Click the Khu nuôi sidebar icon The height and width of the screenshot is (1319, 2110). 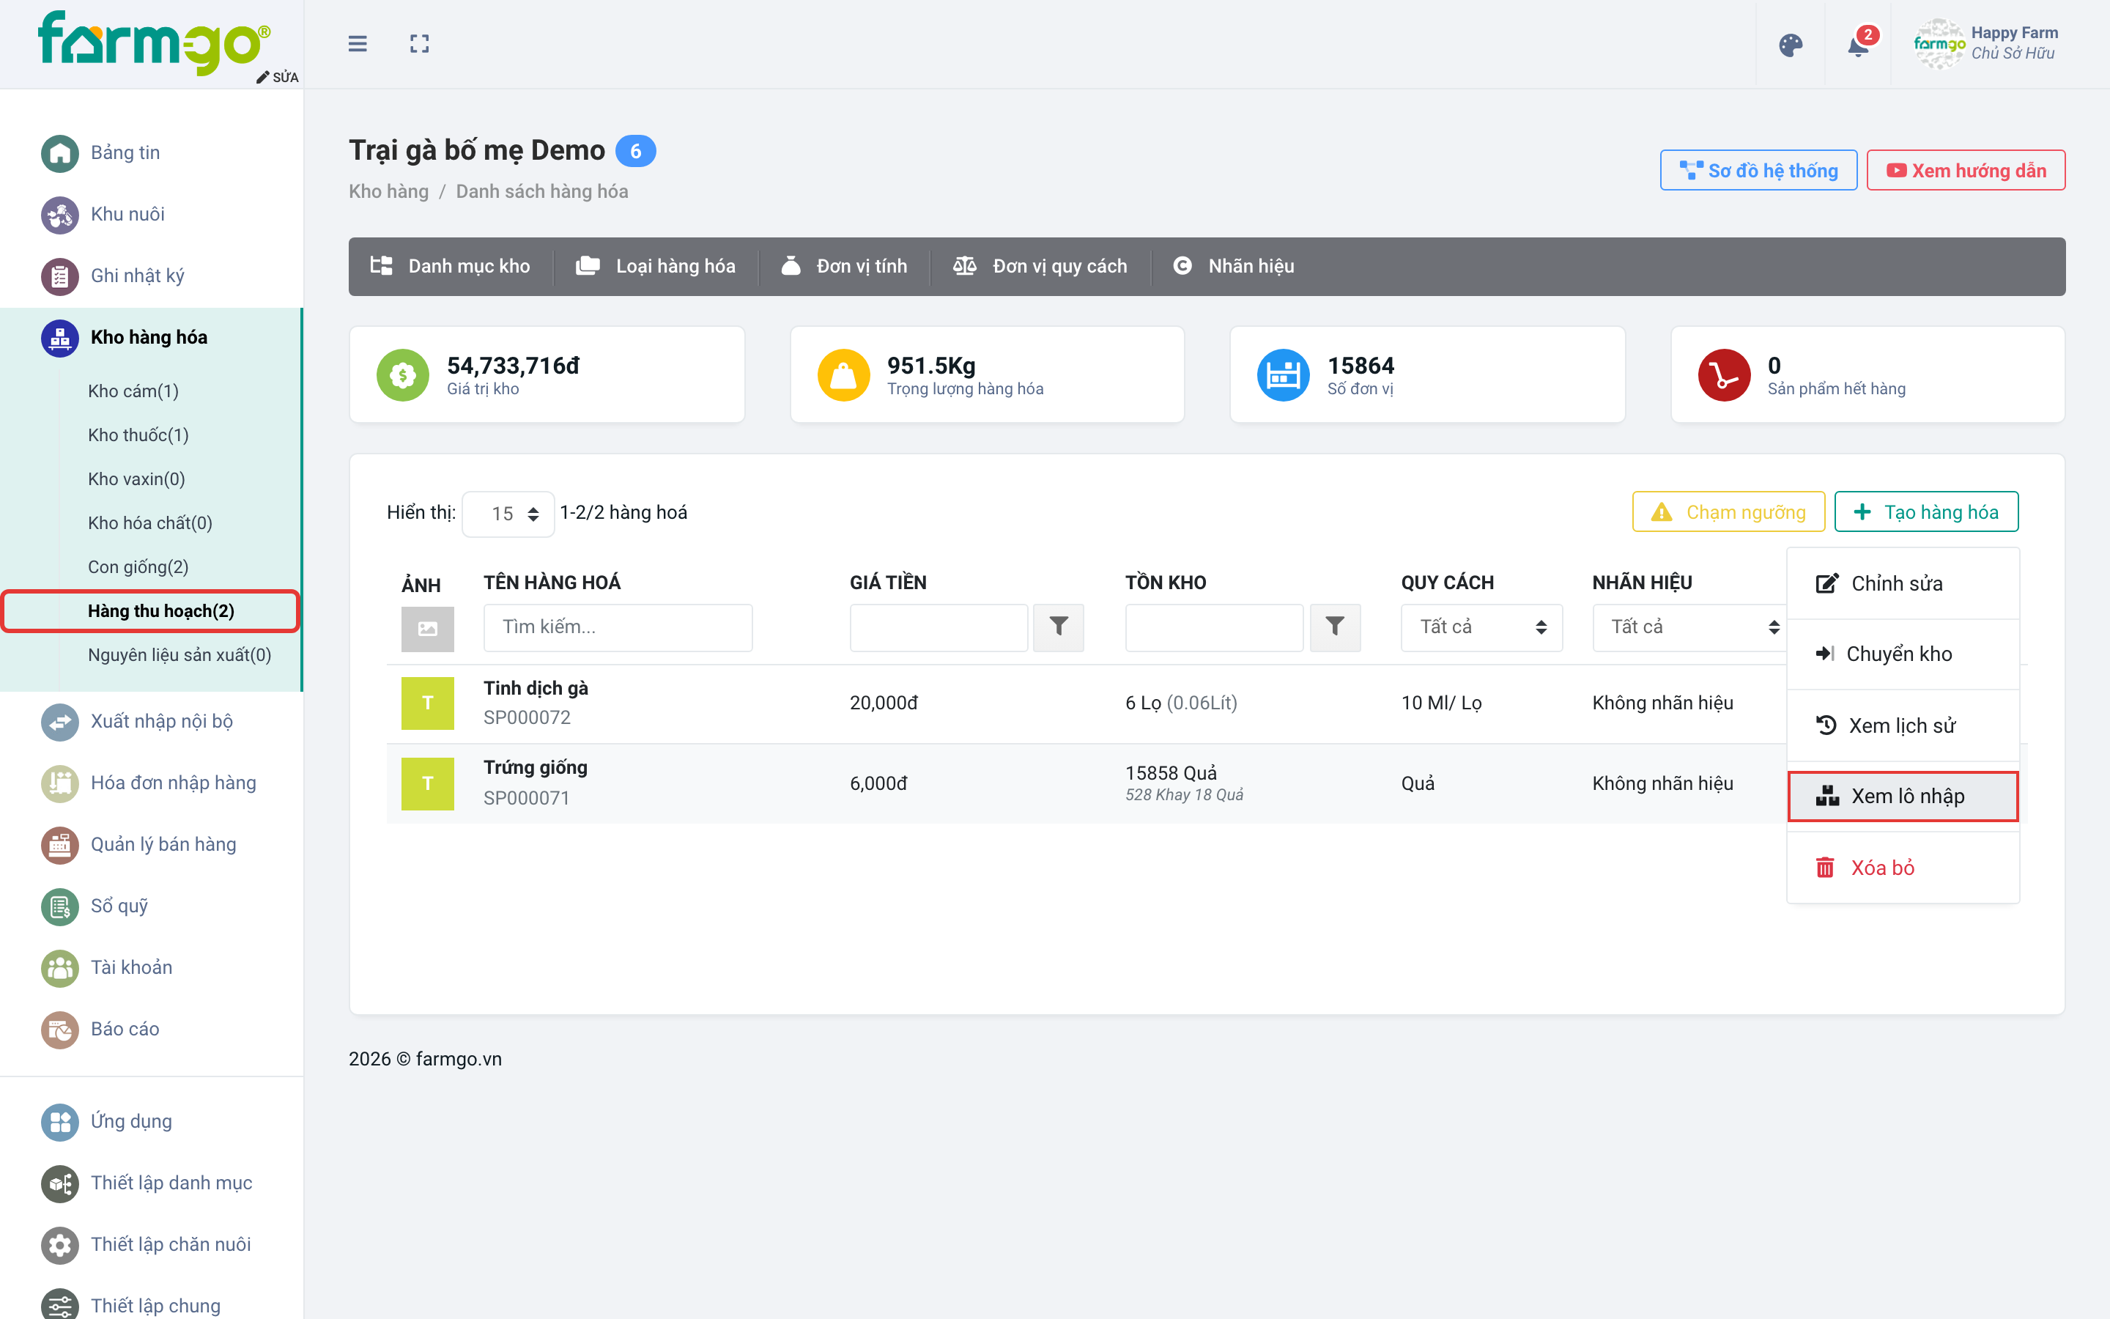(x=59, y=215)
